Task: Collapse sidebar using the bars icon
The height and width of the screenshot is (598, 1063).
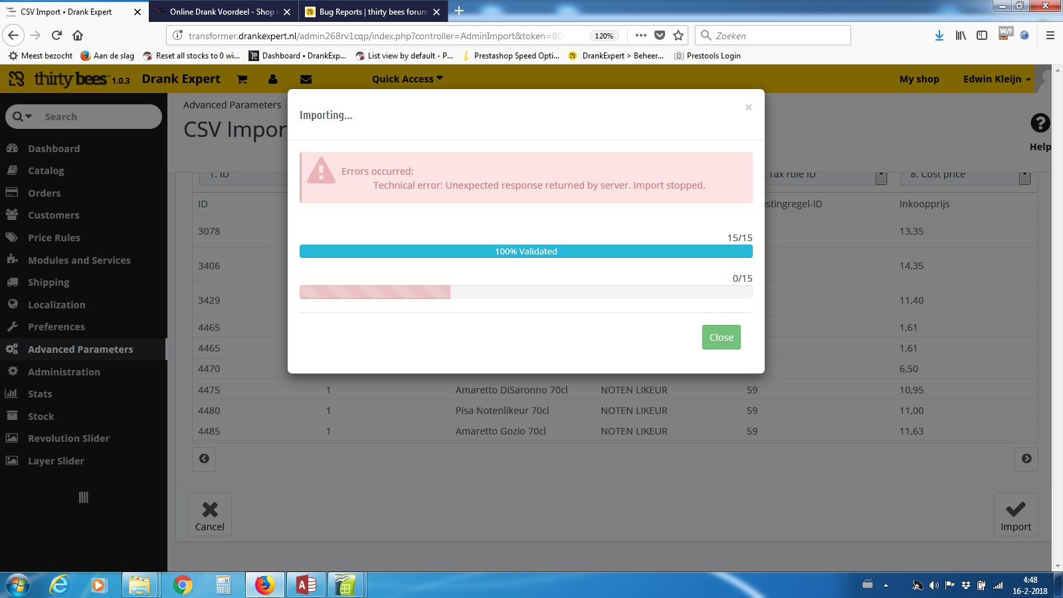Action: pyautogui.click(x=83, y=497)
